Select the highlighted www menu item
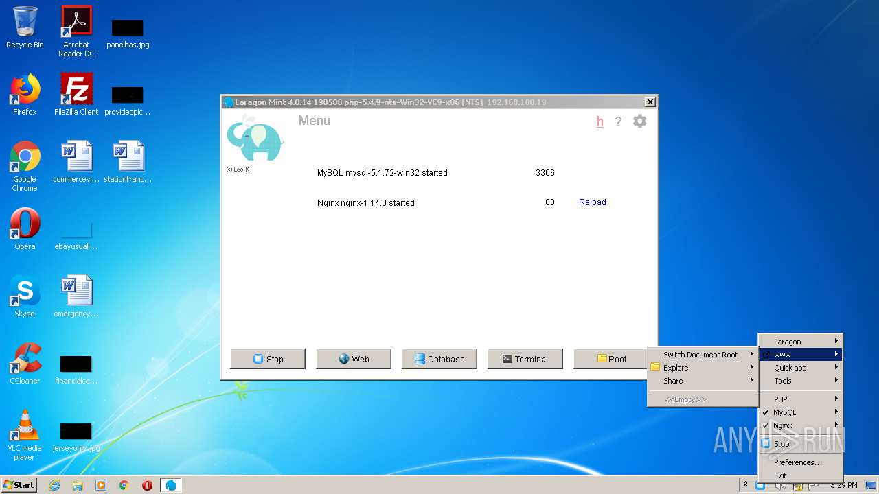The height and width of the screenshot is (494, 879). point(800,355)
